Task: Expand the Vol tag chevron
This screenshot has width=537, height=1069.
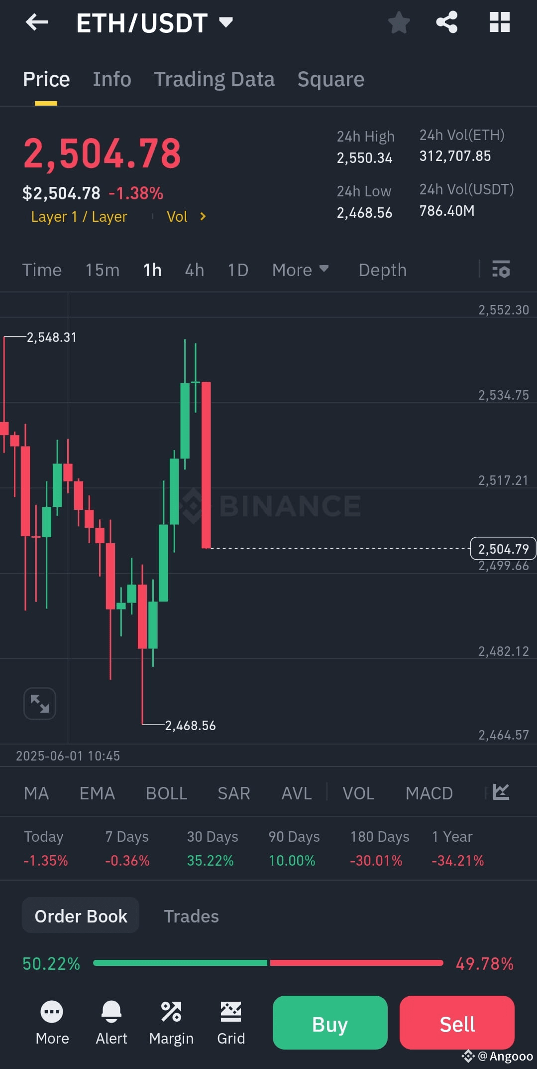Action: [x=203, y=216]
